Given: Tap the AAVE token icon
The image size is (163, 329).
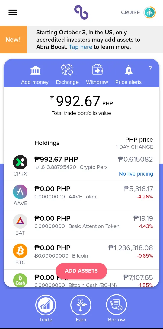Looking at the screenshot, I should click(20, 192).
